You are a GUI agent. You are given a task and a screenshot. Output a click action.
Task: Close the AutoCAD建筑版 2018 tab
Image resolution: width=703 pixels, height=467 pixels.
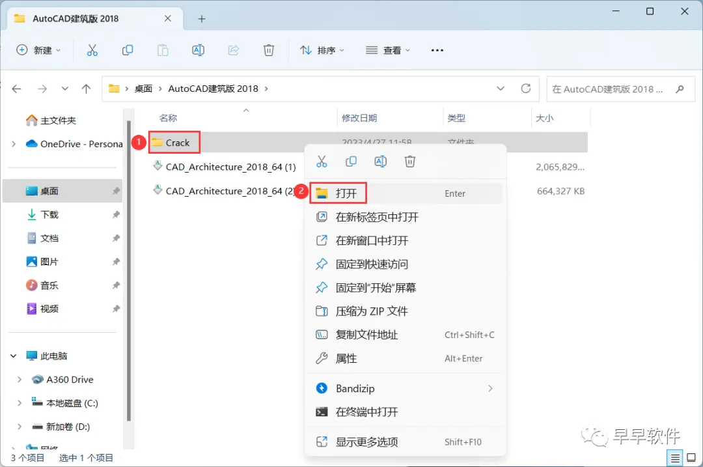click(168, 18)
